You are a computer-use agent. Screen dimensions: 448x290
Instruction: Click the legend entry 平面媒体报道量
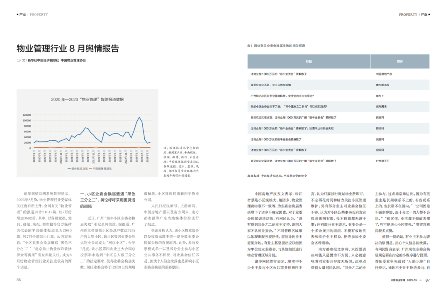[x=100, y=168]
